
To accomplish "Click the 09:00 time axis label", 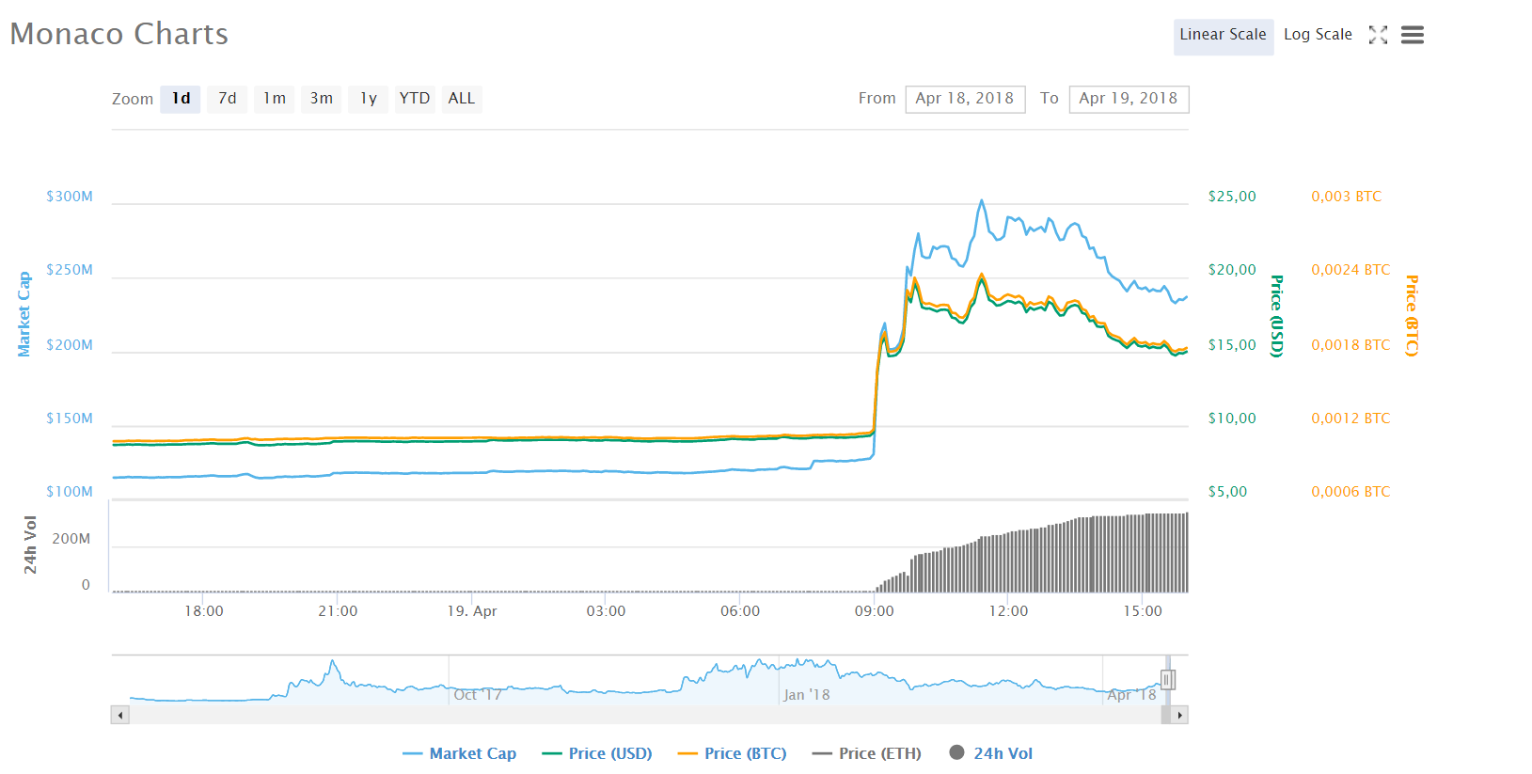I will [x=875, y=611].
